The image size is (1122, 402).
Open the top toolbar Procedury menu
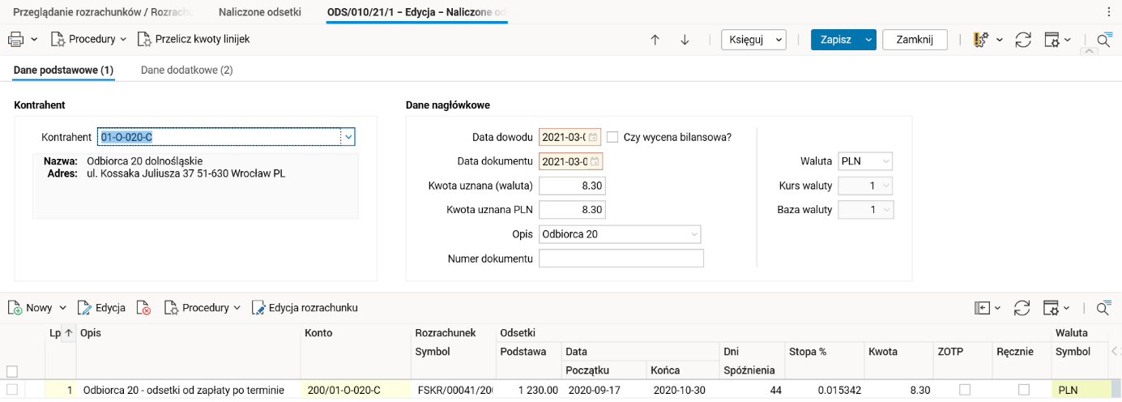(88, 39)
